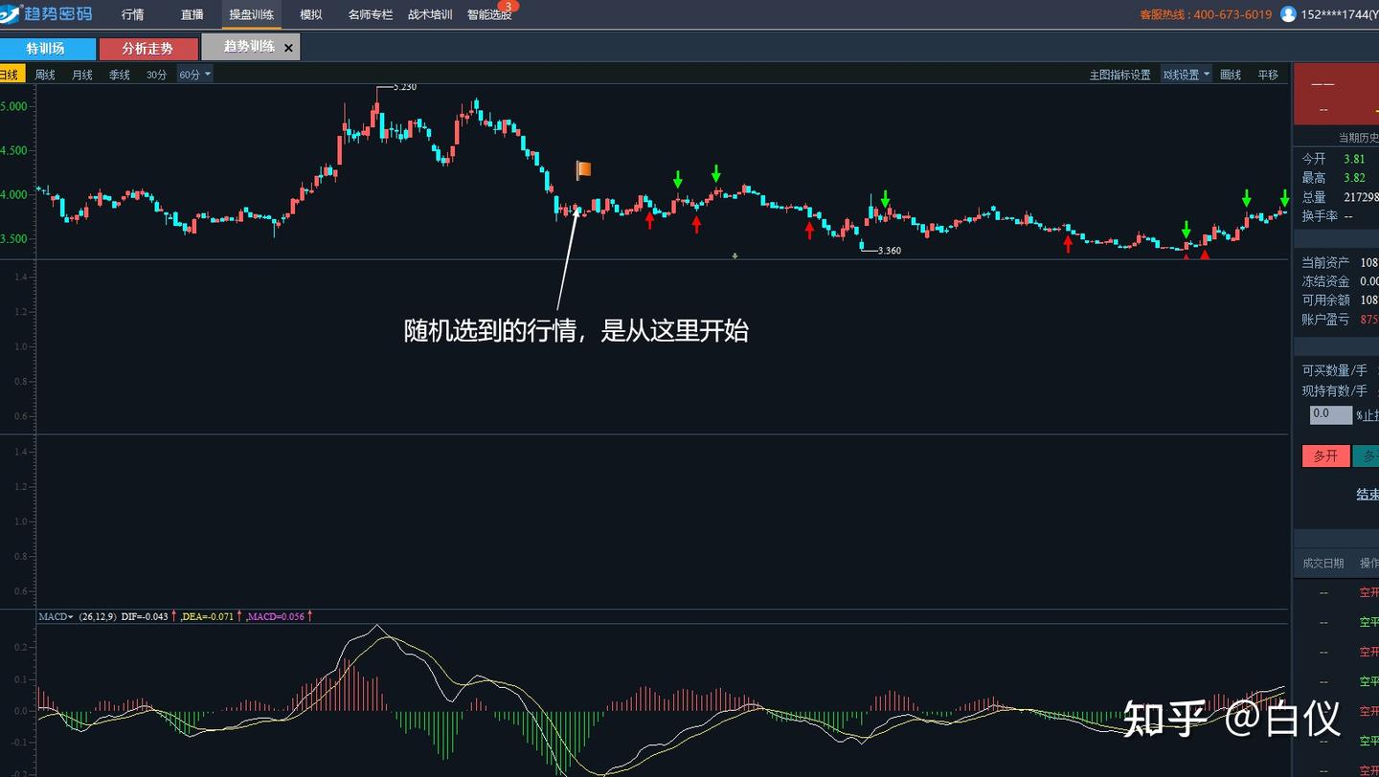Switch chart period to 日线
This screenshot has width=1379, height=777.
[x=10, y=74]
